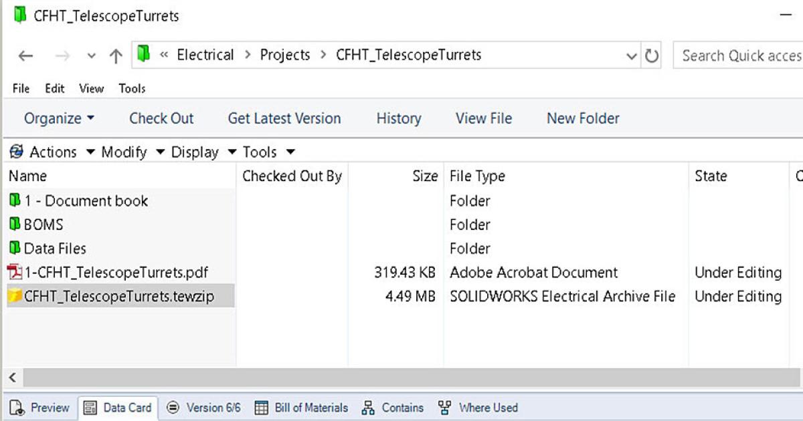
Task: Open the Where Used tab
Action: 478,408
